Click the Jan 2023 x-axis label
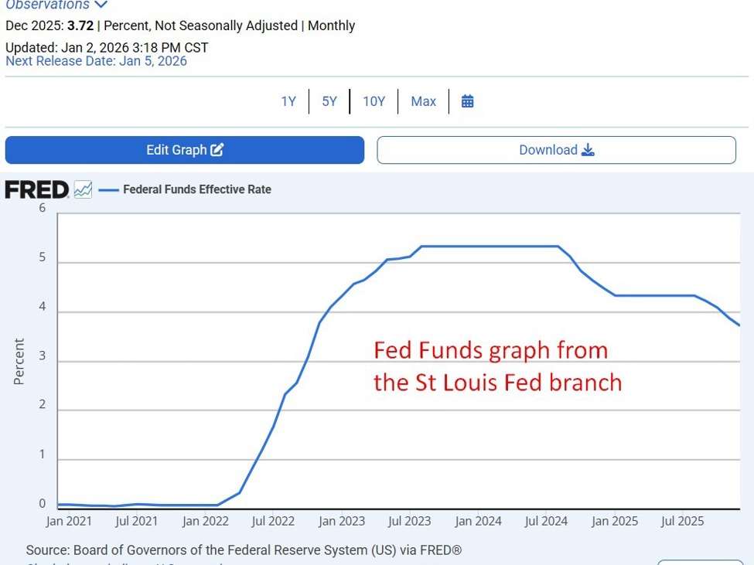The height and width of the screenshot is (565, 754). coord(342,521)
